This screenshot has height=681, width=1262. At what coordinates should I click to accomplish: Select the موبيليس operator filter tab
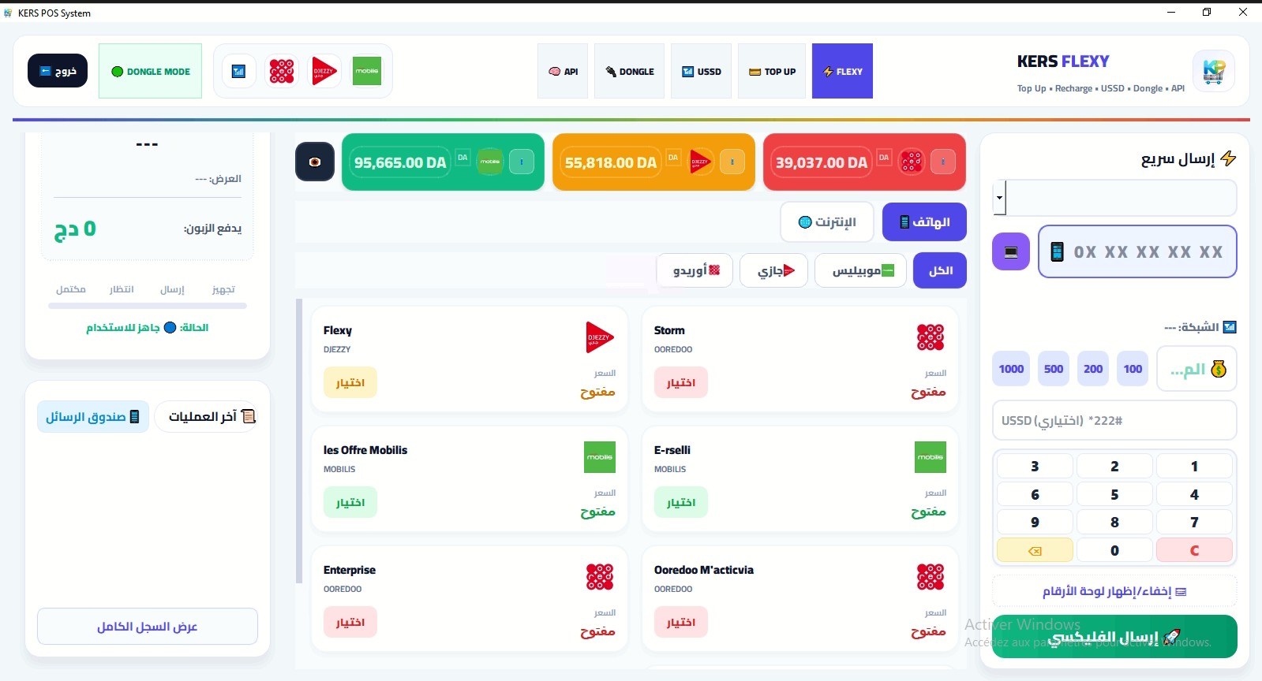pyautogui.click(x=860, y=270)
